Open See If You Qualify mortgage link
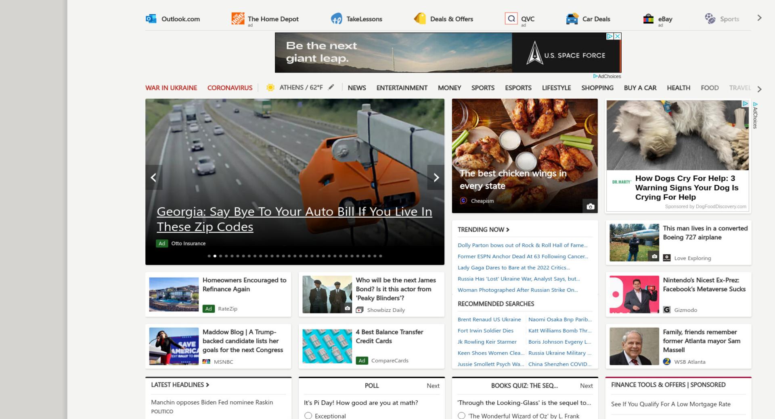This screenshot has height=419, width=775. click(671, 404)
